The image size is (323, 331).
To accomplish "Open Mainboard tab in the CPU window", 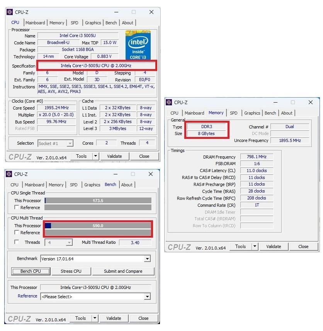I will (x=35, y=23).
